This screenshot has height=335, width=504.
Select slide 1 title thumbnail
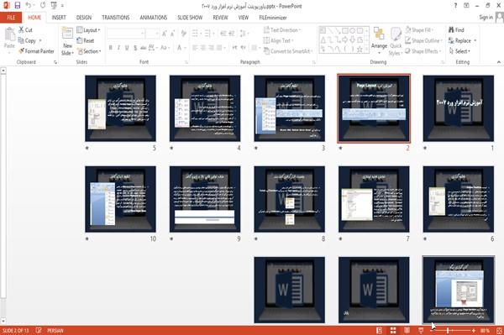(459, 108)
